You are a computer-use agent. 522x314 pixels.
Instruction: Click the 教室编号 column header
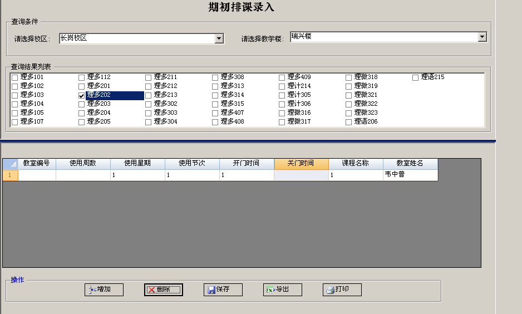click(x=37, y=164)
